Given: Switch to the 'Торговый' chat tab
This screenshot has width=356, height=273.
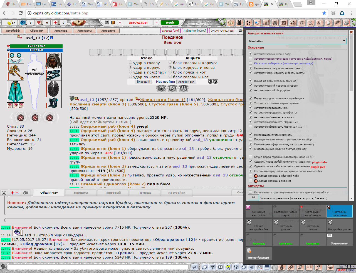Looking at the screenshot, I should tap(113, 193).
